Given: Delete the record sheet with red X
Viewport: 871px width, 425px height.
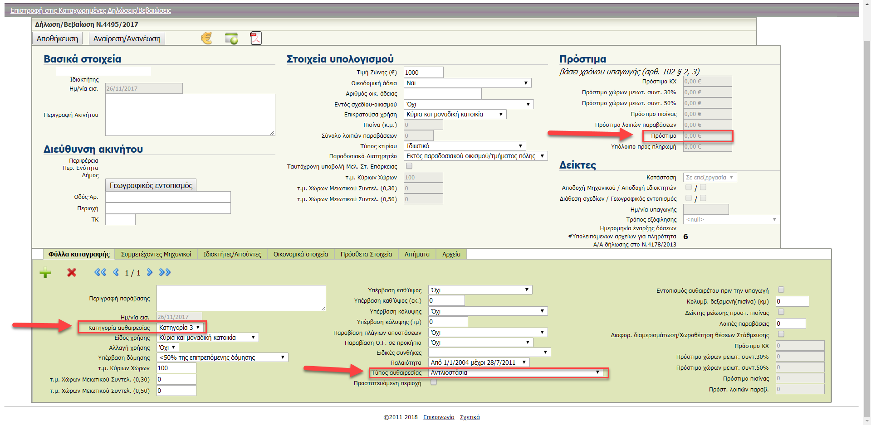Looking at the screenshot, I should point(72,272).
